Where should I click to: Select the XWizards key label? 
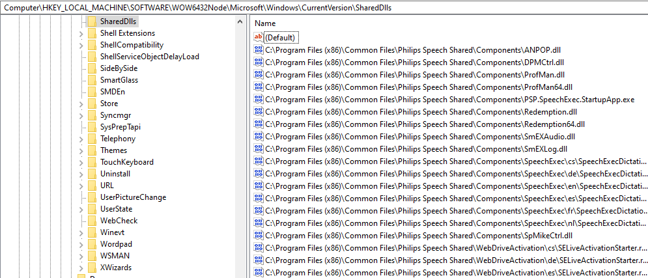pos(116,268)
